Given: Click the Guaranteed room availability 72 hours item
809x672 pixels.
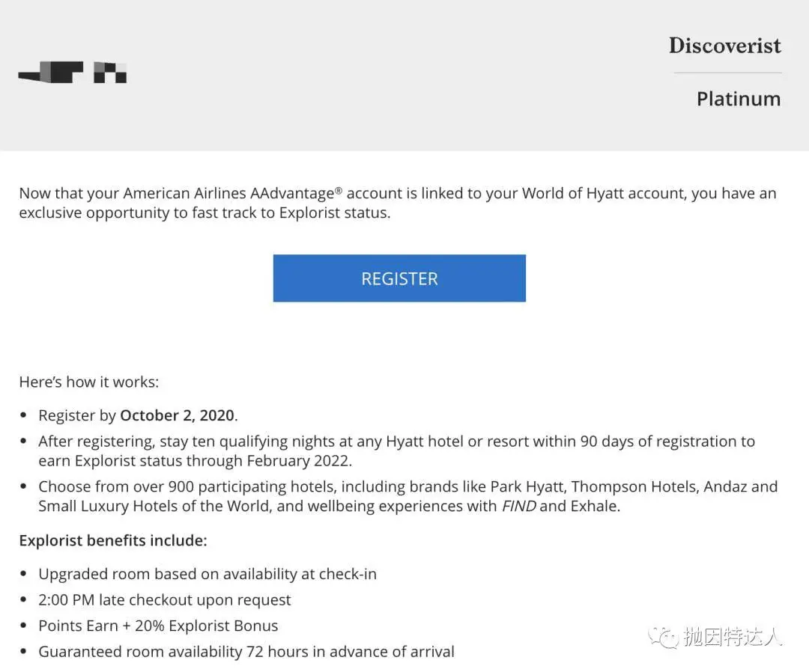Looking at the screenshot, I should [246, 651].
